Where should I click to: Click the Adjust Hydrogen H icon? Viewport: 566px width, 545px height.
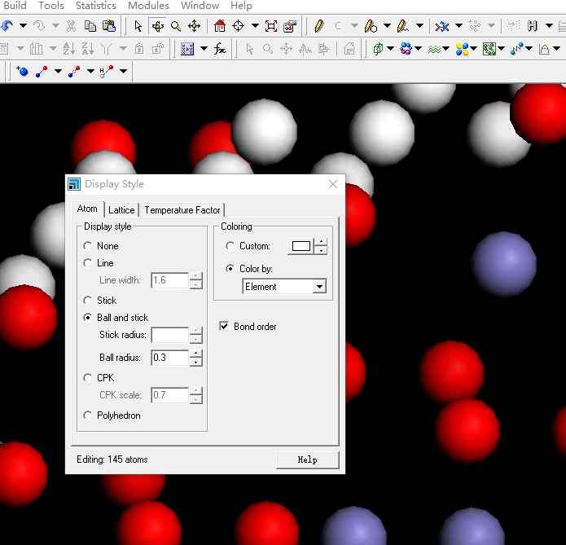[x=533, y=26]
